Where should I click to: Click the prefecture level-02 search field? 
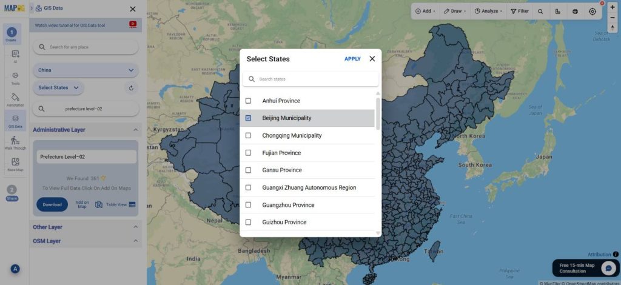86,109
